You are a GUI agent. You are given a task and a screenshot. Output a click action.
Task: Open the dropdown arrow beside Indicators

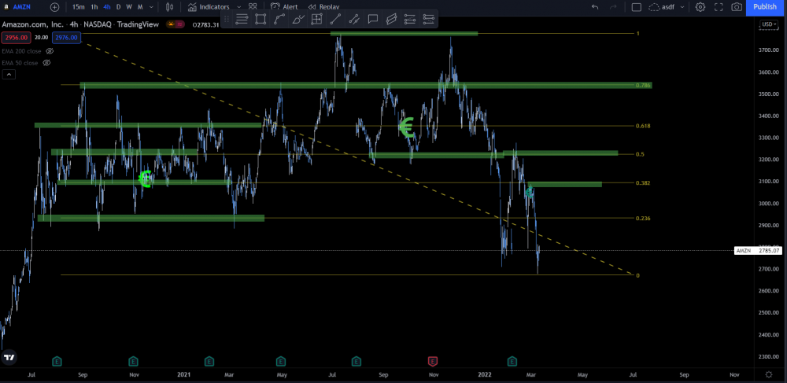pyautogui.click(x=238, y=7)
